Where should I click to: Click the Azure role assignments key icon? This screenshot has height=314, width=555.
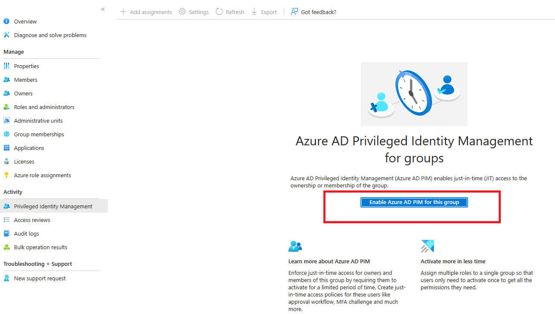[x=6, y=175]
